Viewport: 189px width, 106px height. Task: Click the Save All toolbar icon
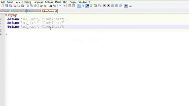(x=10, y=6)
